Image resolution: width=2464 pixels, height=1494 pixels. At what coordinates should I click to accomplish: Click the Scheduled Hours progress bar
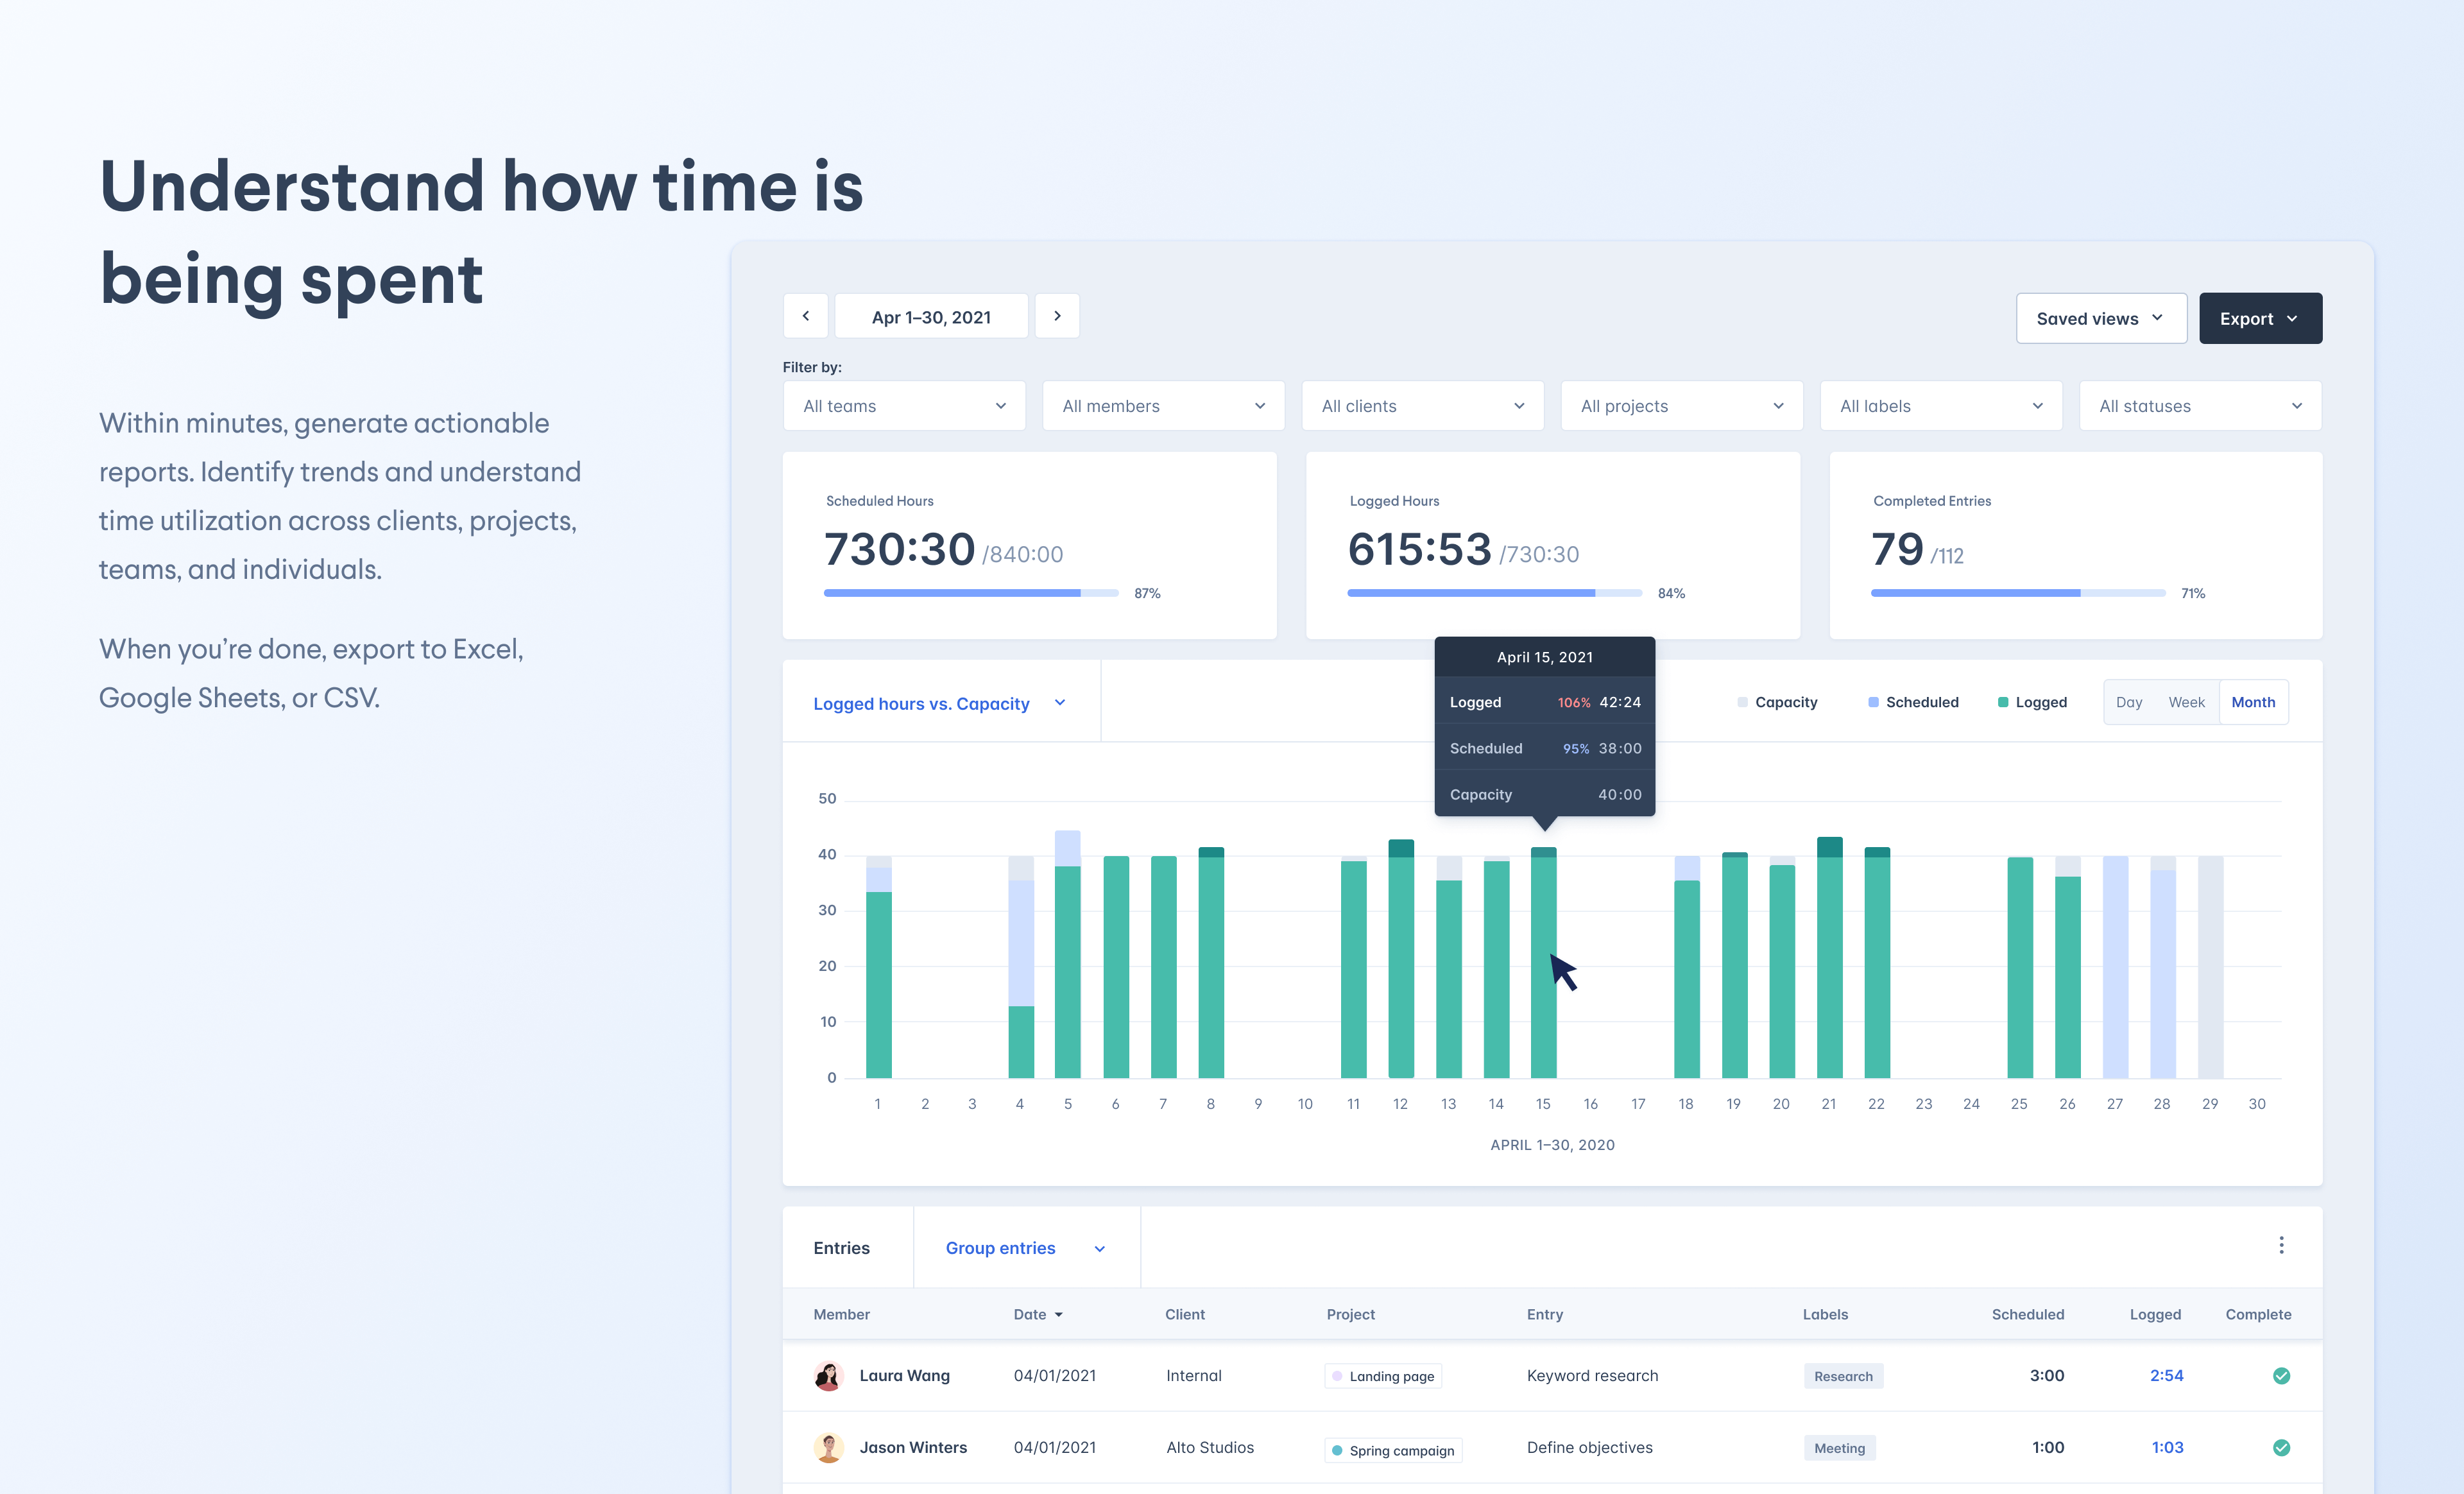click(x=968, y=592)
